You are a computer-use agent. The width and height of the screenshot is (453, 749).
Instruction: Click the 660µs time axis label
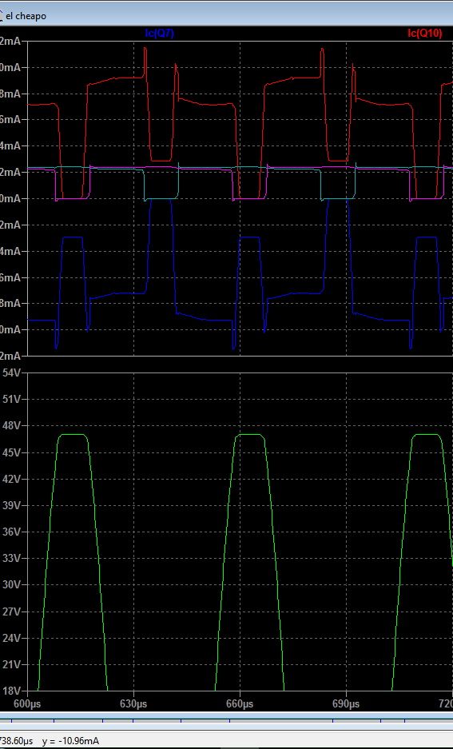[x=240, y=704]
